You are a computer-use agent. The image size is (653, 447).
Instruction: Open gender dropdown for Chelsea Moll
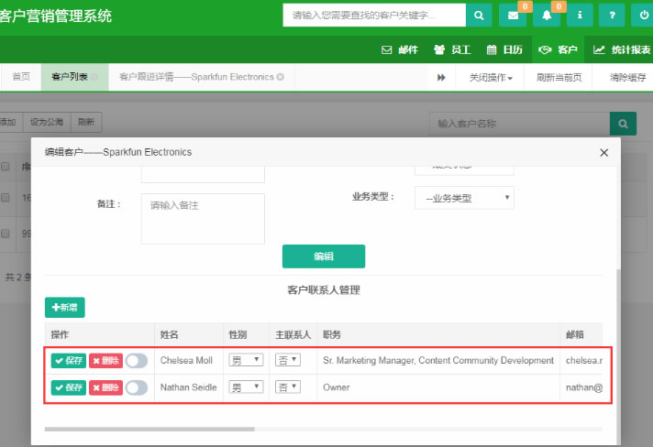click(x=246, y=361)
